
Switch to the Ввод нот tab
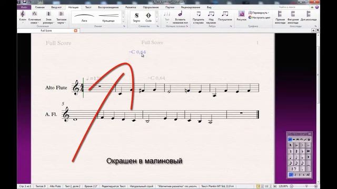point(56,7)
